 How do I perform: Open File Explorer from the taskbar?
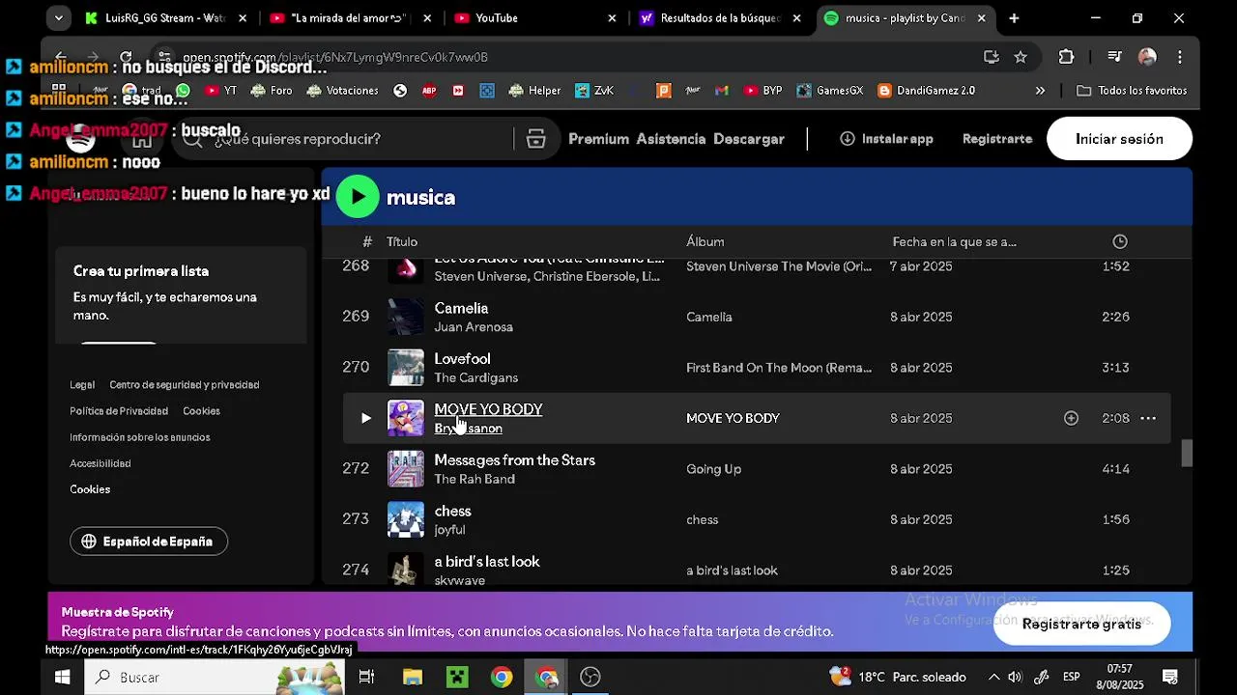413,677
